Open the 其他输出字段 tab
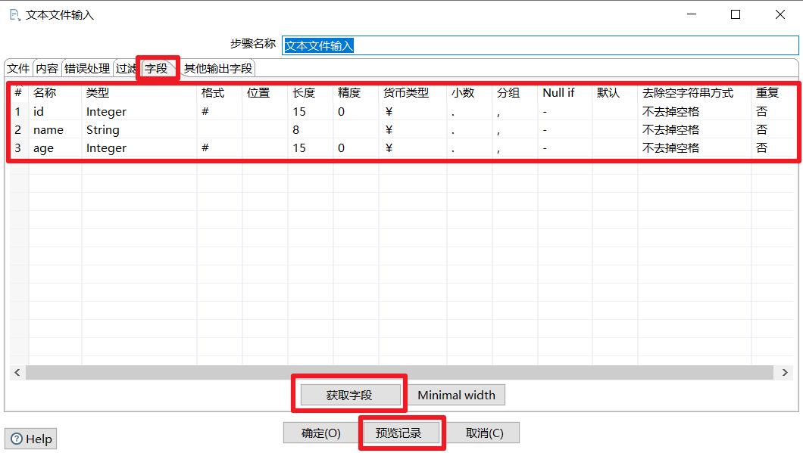 pyautogui.click(x=218, y=69)
